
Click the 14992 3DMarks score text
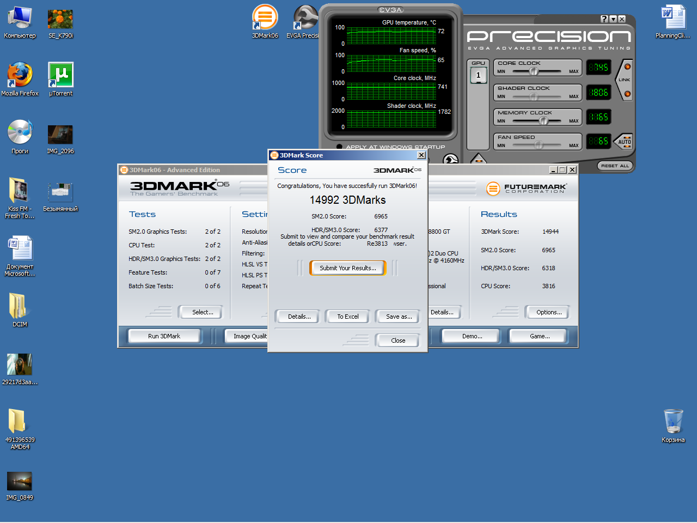347,200
